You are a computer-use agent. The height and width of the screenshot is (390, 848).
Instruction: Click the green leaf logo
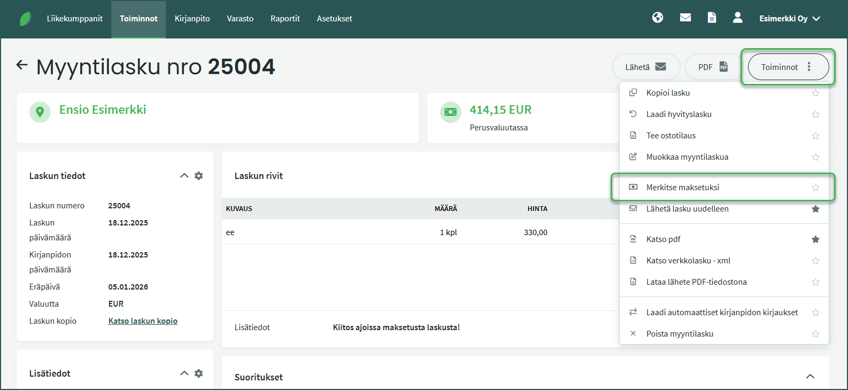coord(25,19)
